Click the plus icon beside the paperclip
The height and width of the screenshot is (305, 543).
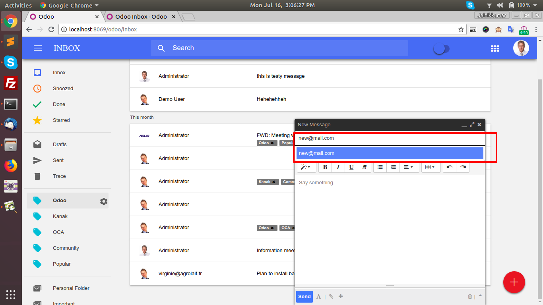coord(341,297)
